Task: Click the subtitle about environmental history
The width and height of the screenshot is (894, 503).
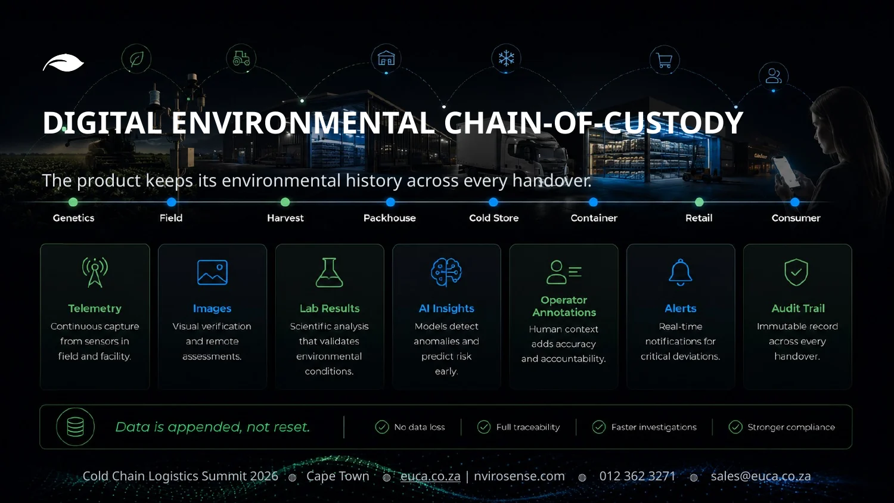Action: click(316, 181)
